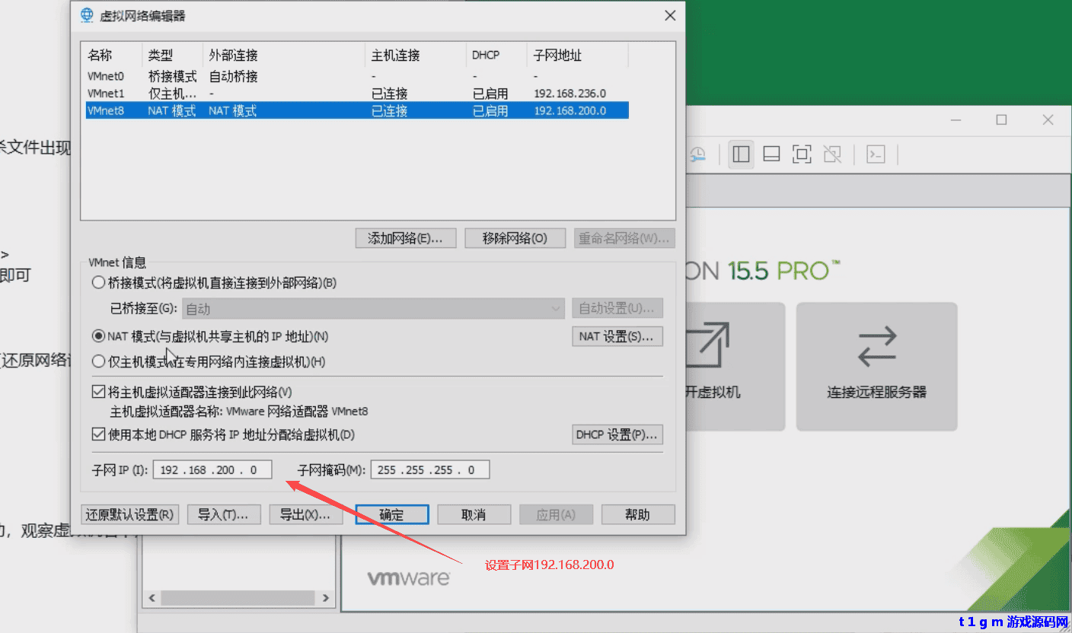
Task: Click the Open Virtual Machine tile icon
Action: coord(708,347)
